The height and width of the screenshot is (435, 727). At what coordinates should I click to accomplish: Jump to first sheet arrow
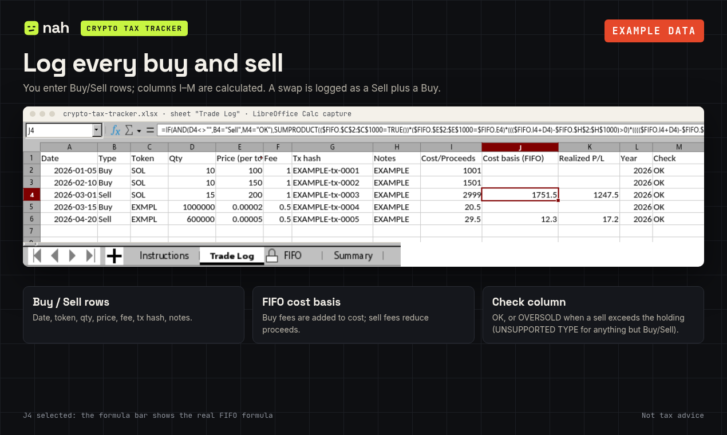pyautogui.click(x=37, y=255)
